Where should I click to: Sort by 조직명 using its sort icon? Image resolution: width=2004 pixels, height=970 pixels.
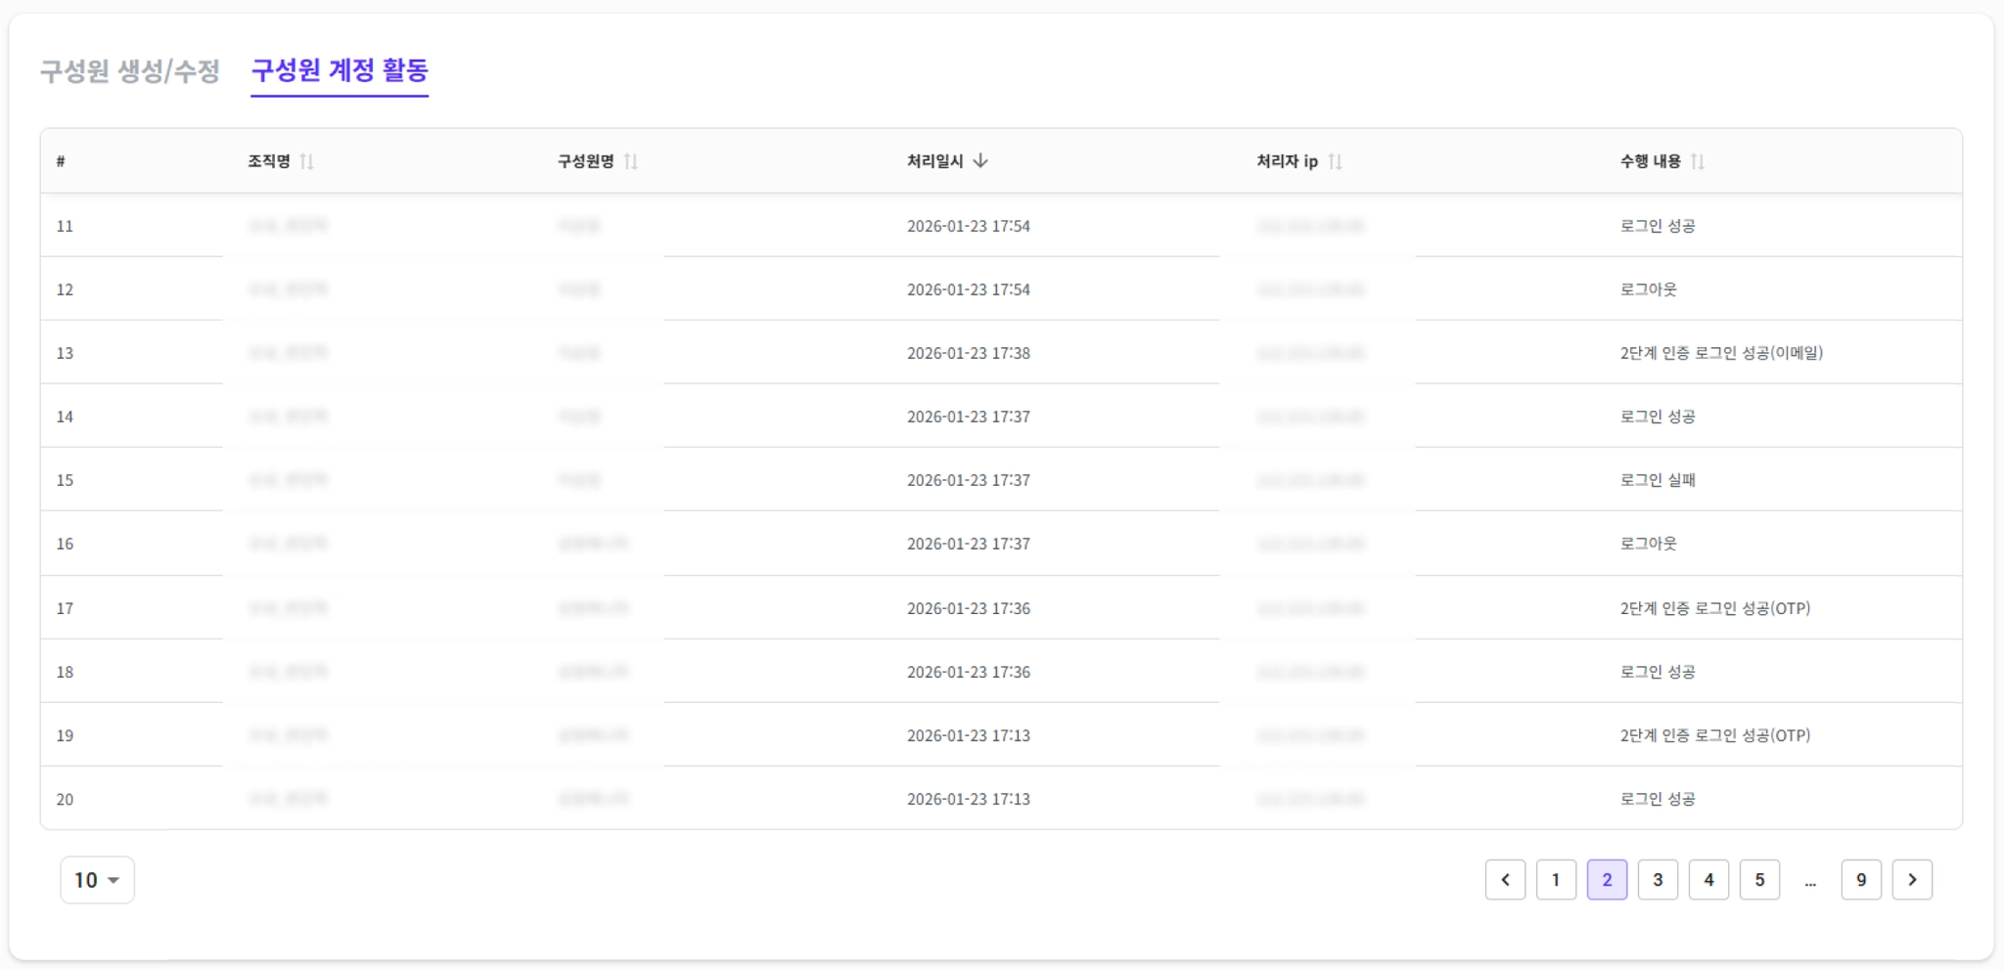pos(306,161)
